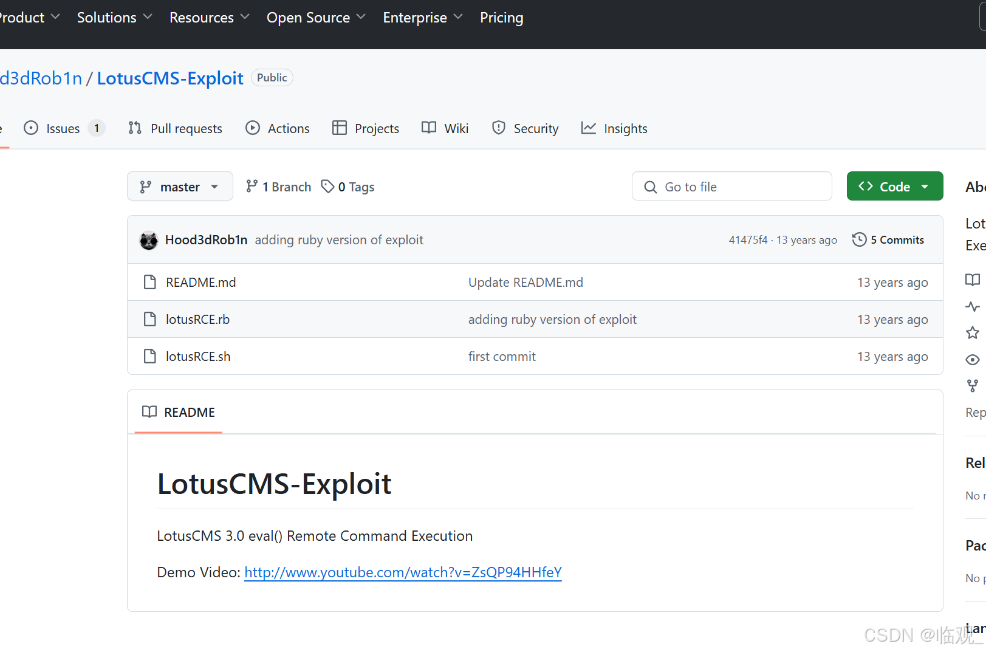The image size is (986, 652).
Task: Open the LotusCMS-Exploit repository name link
Action: [x=170, y=78]
